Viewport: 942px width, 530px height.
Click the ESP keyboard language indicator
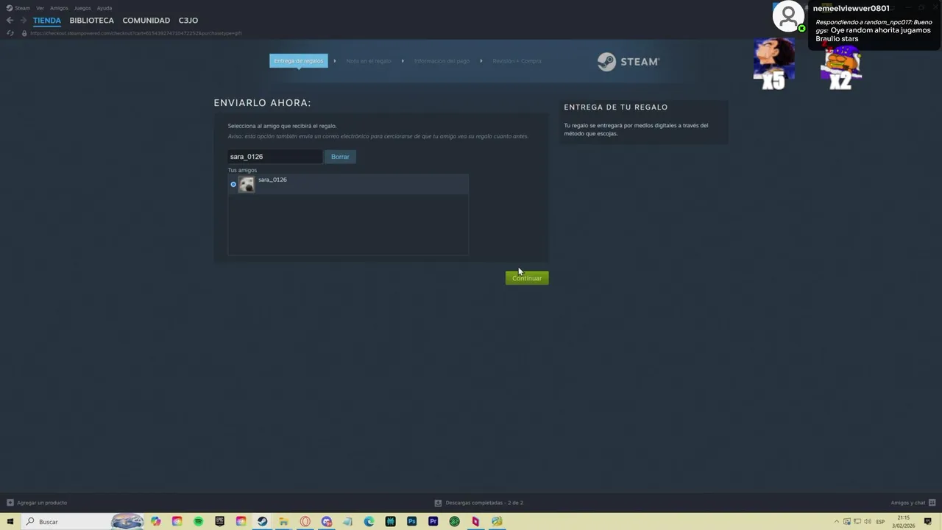click(x=880, y=522)
